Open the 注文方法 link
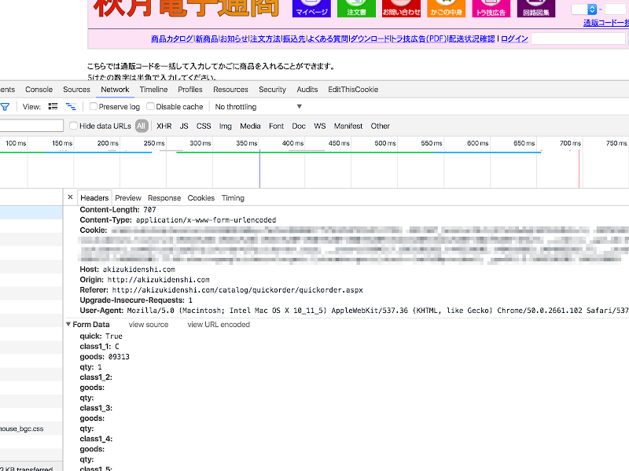The width and height of the screenshot is (629, 471). click(x=265, y=39)
